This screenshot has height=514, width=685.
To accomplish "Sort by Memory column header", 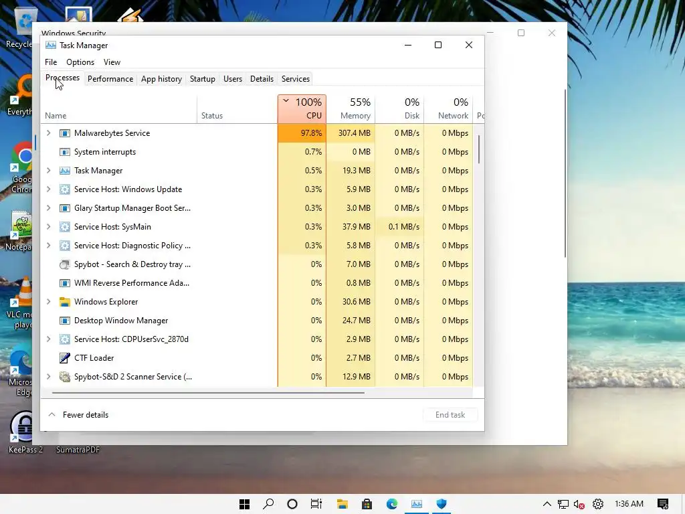I will click(351, 109).
